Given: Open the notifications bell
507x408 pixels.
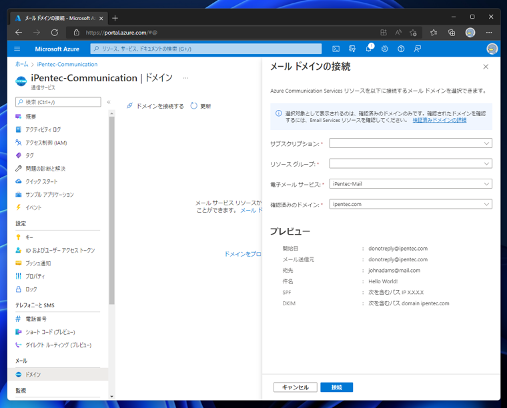Looking at the screenshot, I should pos(369,49).
